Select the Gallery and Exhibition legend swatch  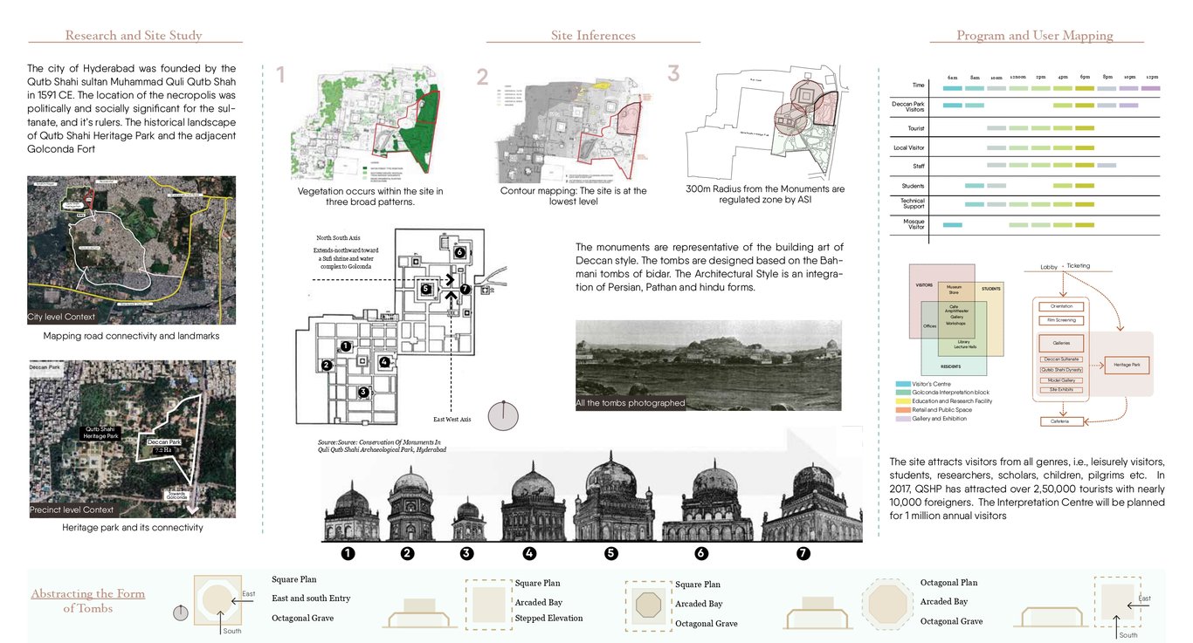(x=902, y=419)
